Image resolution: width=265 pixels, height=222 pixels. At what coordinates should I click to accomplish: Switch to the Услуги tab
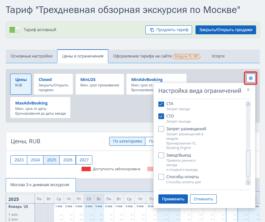click(x=218, y=56)
